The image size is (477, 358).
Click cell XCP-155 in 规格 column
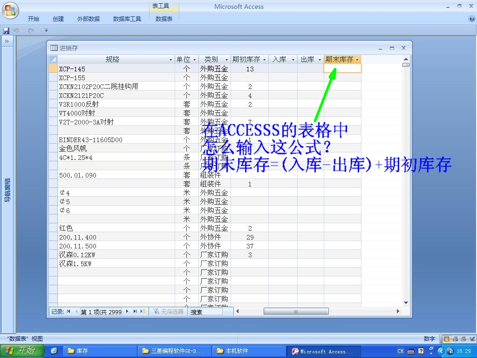pos(116,78)
